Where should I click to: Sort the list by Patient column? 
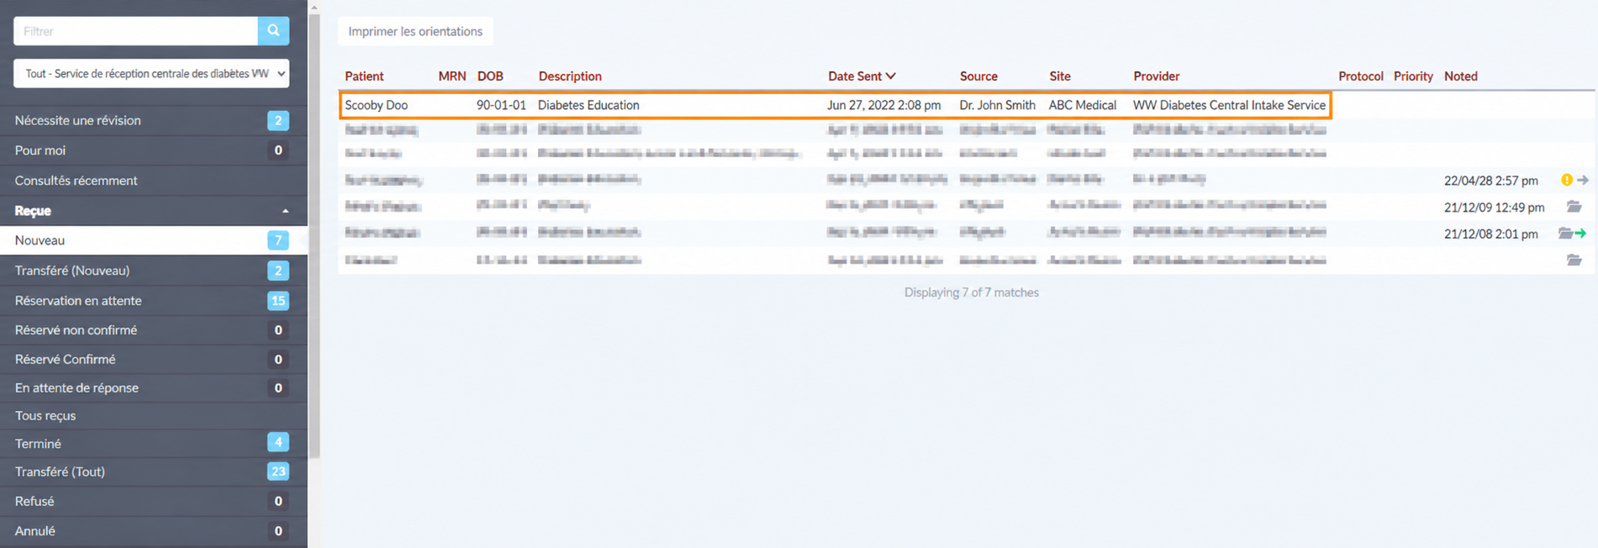[x=364, y=76]
